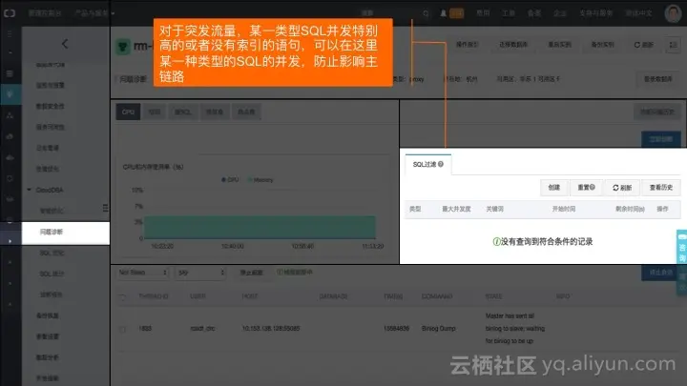Click the blue 立即诊断 button
The height and width of the screenshot is (386, 687).
tap(660, 139)
